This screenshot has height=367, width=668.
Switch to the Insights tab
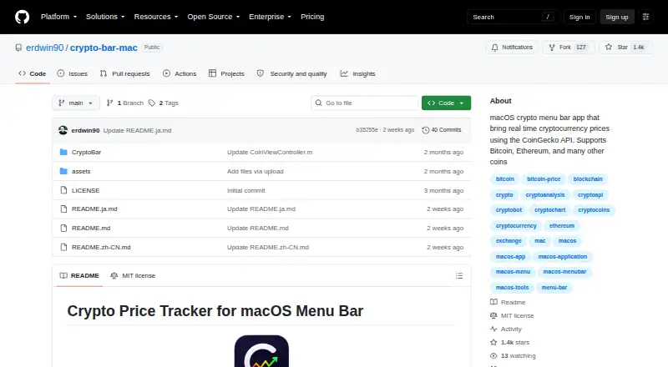(358, 73)
